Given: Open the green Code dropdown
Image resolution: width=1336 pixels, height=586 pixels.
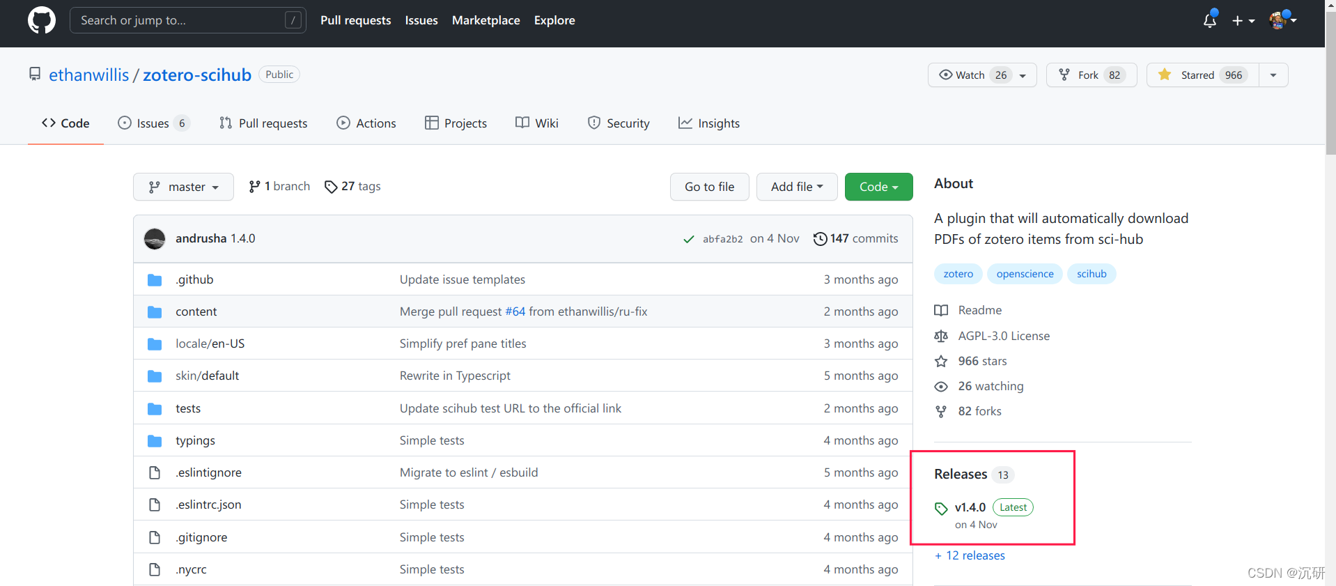Looking at the screenshot, I should point(878,187).
